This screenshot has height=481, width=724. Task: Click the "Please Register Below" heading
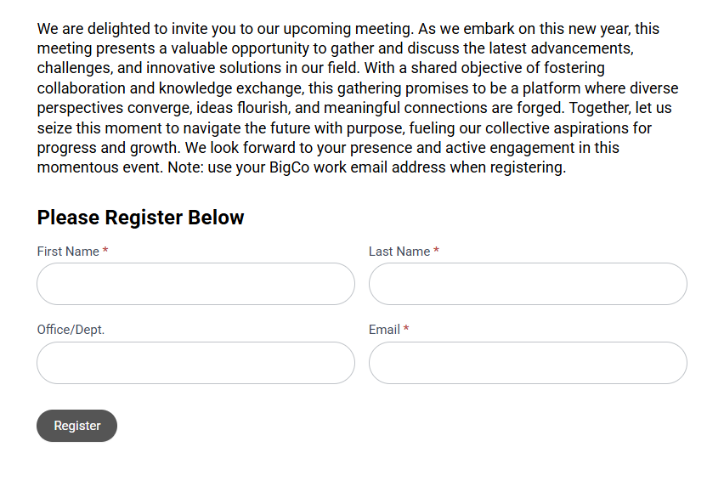[x=140, y=218]
